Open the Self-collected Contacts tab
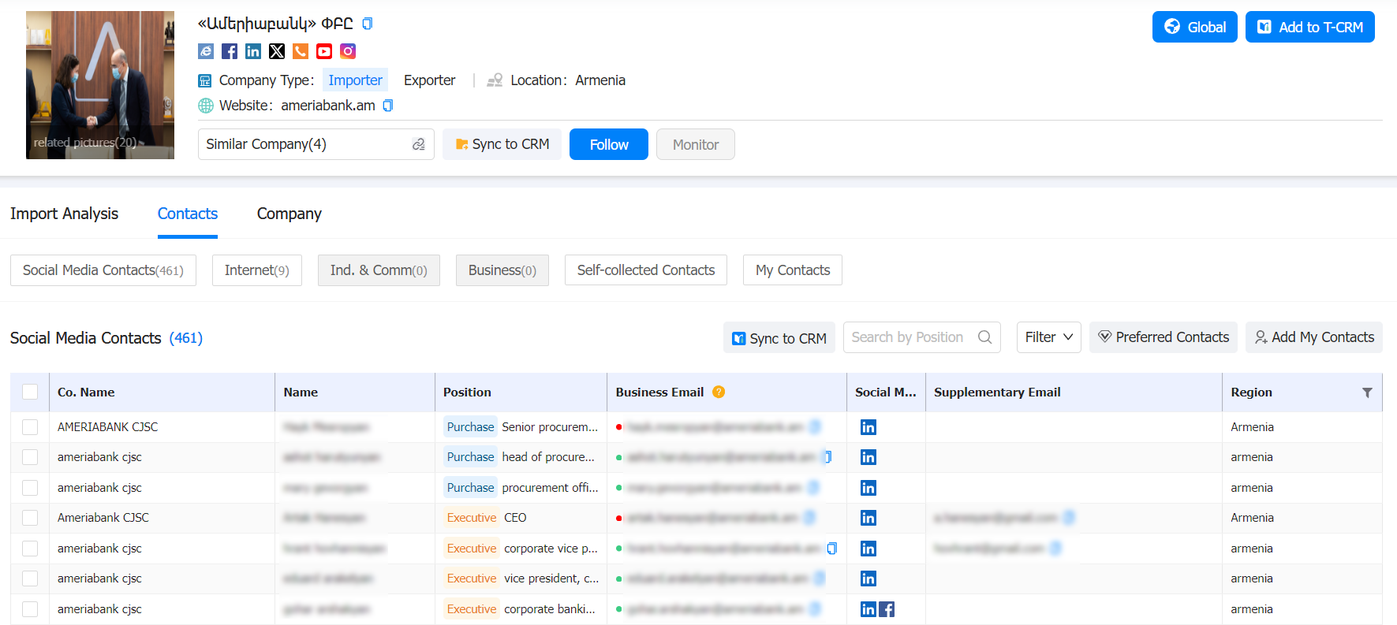 (646, 270)
